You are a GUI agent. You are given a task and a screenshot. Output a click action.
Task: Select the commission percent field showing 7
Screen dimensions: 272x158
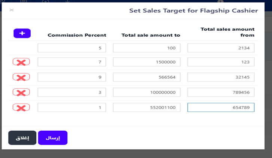pyautogui.click(x=72, y=62)
